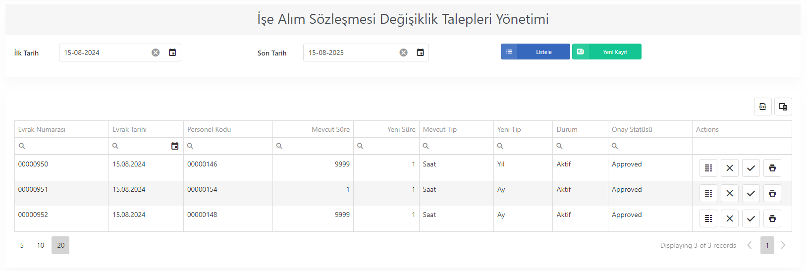The image size is (807, 271).
Task: Click the Listele button
Action: tap(536, 52)
